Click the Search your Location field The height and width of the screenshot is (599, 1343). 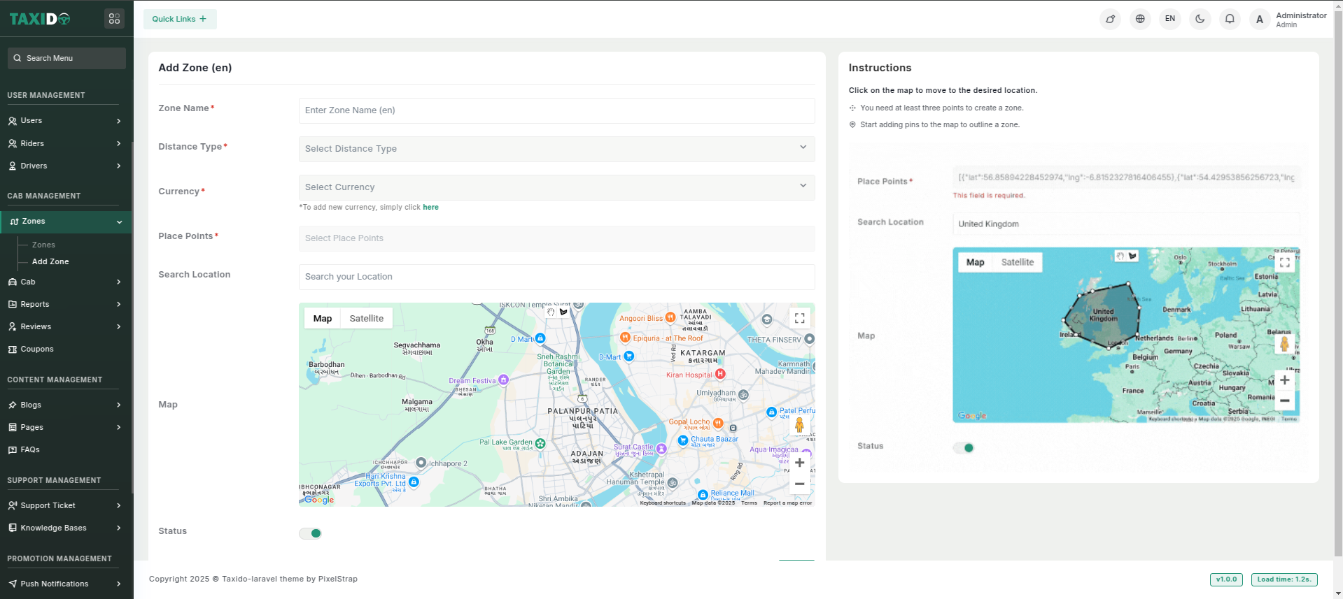[x=556, y=277]
